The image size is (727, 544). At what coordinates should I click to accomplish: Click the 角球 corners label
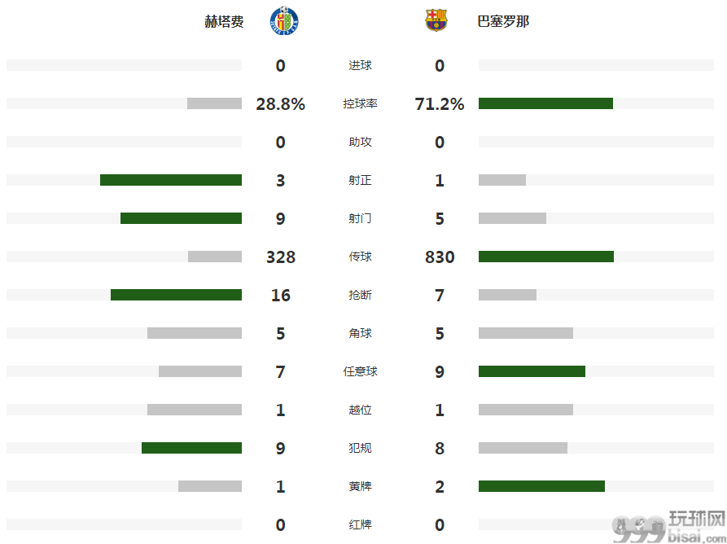point(361,333)
